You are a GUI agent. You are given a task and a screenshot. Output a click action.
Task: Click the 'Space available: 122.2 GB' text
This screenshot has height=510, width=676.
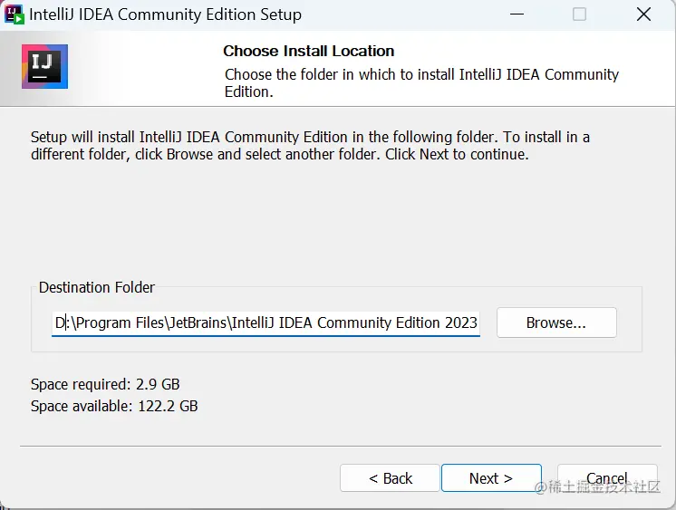pos(114,406)
